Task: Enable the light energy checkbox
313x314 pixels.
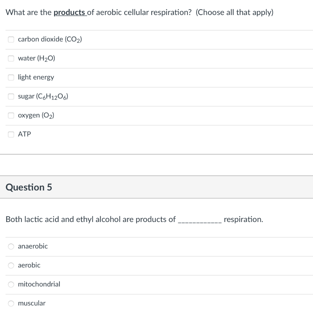Action: (x=11, y=78)
